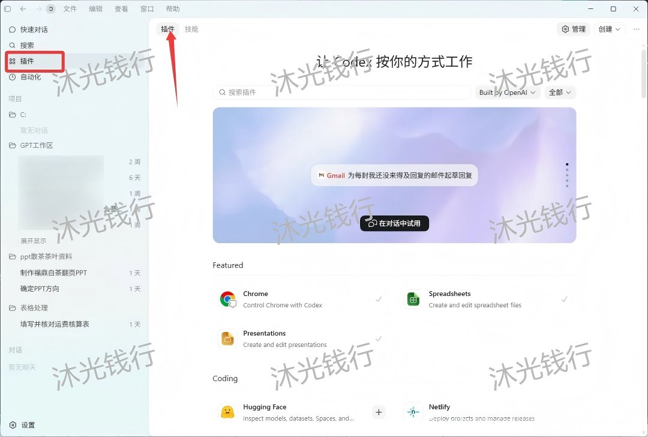Open the Presentations plugin icon
Screen dimensions: 648x437
tap(228, 339)
